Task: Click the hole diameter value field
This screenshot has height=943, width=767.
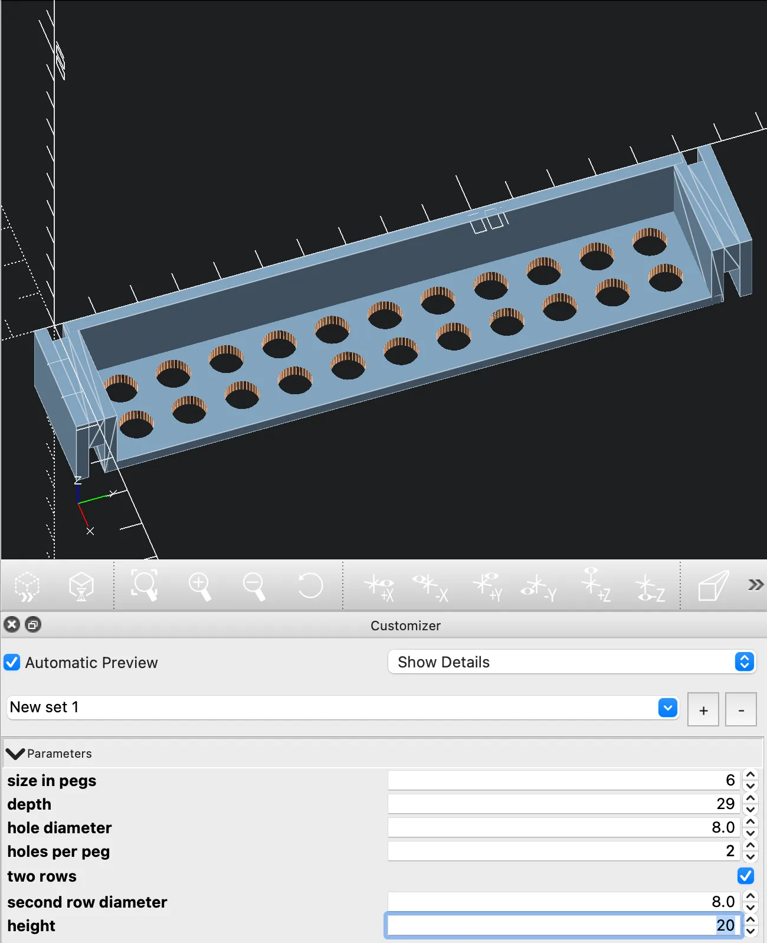Action: pyautogui.click(x=563, y=827)
